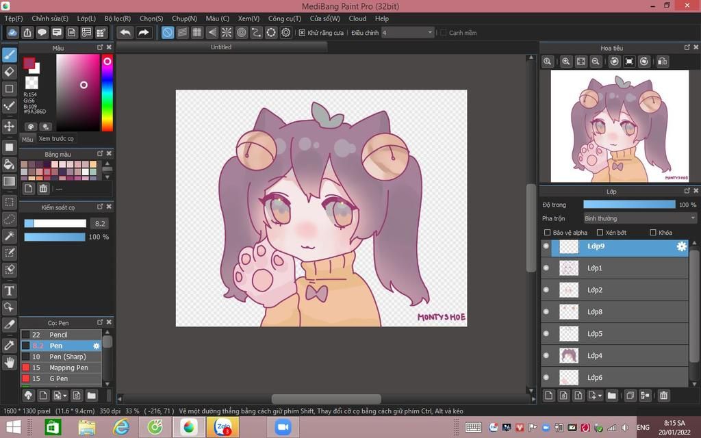Select the Hand pan tool
701x438 pixels.
pos(10,363)
